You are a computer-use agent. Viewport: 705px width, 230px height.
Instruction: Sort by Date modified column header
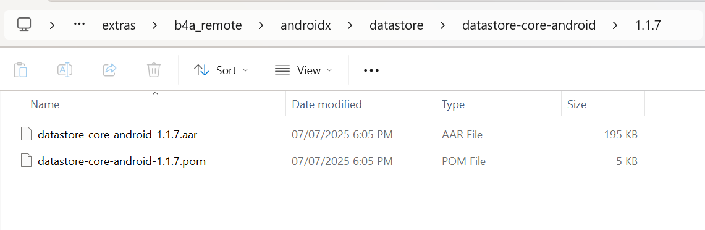click(x=327, y=104)
